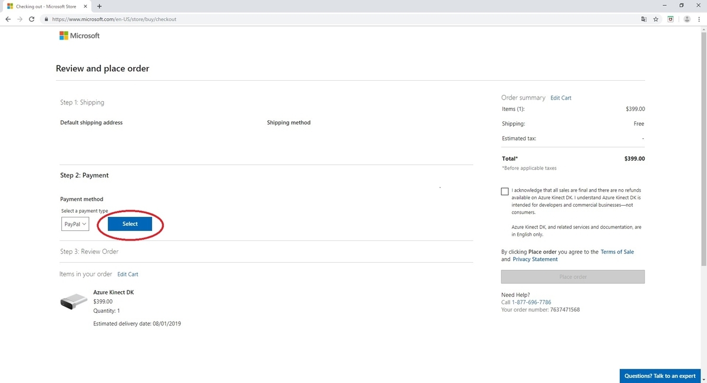
Task: Open the translate page icon
Action: click(644, 19)
